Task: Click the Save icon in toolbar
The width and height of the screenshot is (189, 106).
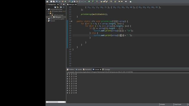Action: [51, 1]
